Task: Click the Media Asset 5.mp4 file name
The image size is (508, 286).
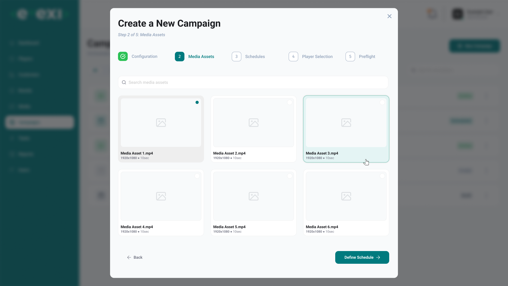Action: coord(229,227)
